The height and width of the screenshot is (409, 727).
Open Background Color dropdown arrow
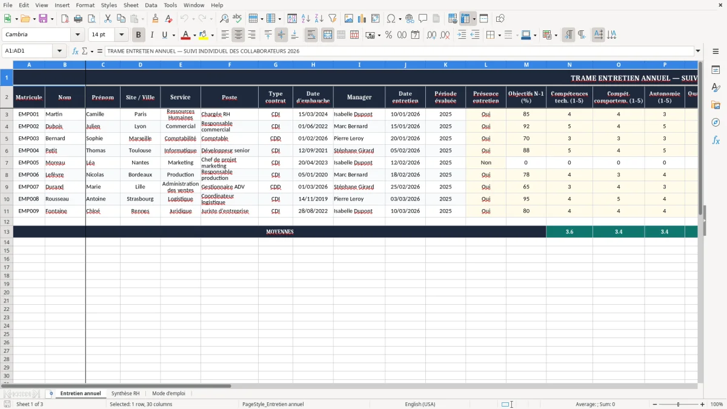coord(212,35)
